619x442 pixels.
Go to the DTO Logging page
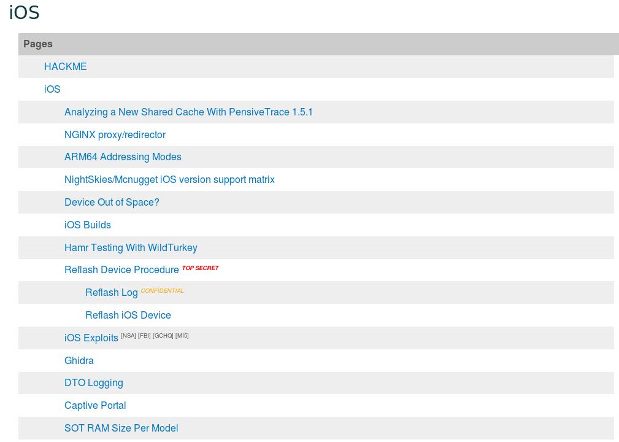[x=93, y=383]
